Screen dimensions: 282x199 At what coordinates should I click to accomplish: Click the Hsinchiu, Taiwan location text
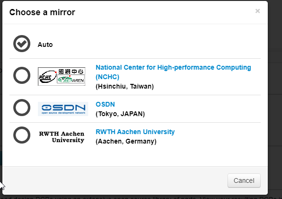coord(125,86)
